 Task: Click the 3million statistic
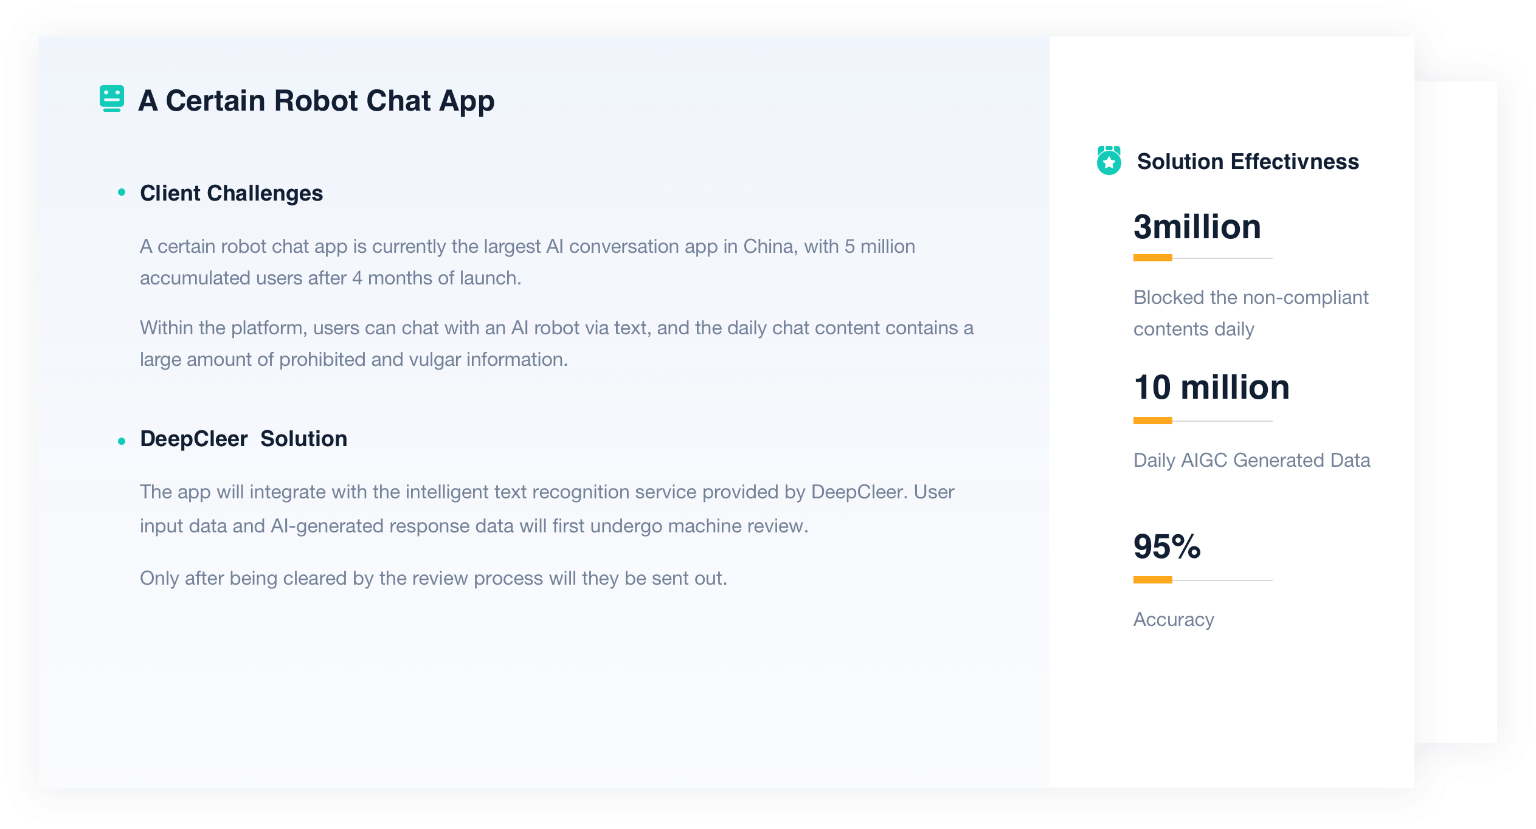coord(1197,227)
